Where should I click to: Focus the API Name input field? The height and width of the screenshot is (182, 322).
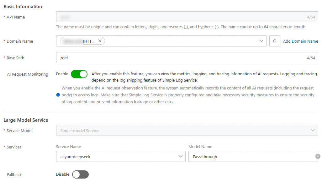[x=187, y=17]
